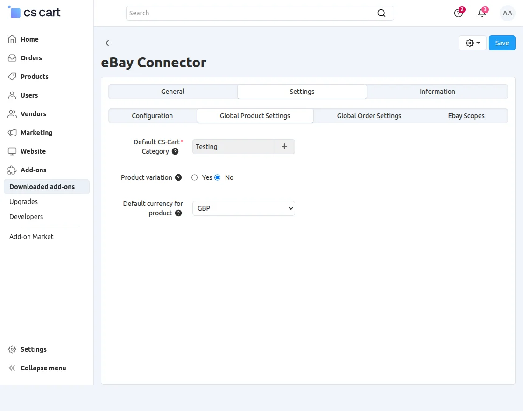The image size is (523, 411).
Task: Go to Developers submenu
Action: coord(26,217)
